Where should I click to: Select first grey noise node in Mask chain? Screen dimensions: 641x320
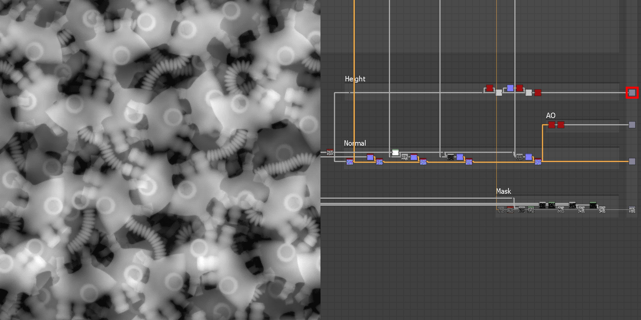501,210
